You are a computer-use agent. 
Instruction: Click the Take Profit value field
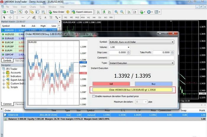162,52
